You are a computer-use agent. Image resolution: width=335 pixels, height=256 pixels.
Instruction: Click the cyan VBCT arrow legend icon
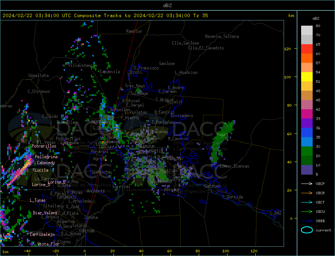[x=307, y=202]
